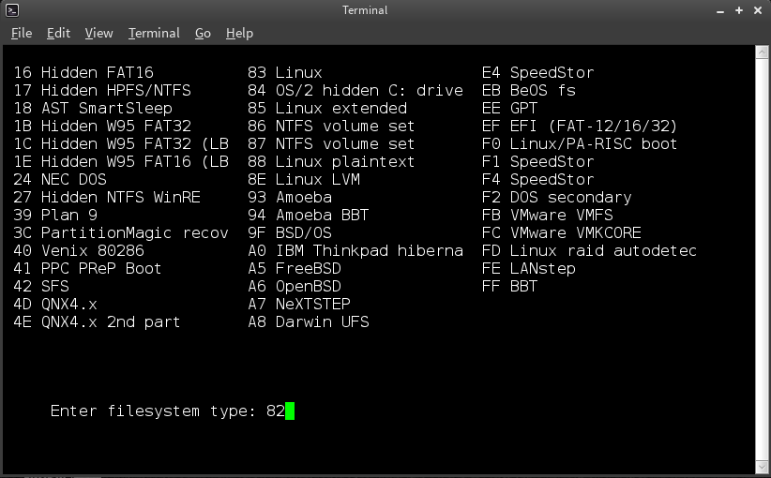Maximize the Terminal window with plus icon
This screenshot has width=771, height=478.
click(x=739, y=10)
